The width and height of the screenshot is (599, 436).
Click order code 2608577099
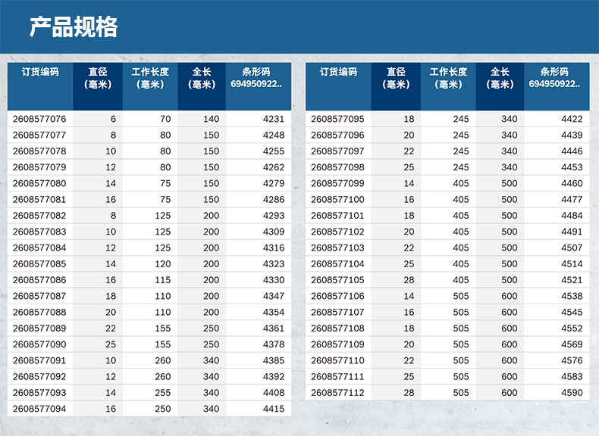point(337,183)
